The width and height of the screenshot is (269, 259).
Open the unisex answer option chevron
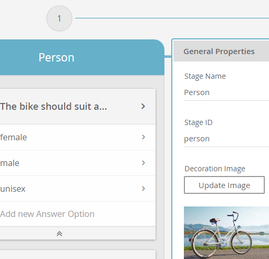pyautogui.click(x=143, y=189)
